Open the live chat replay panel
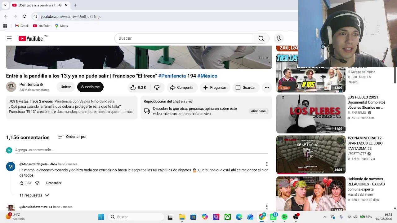This screenshot has height=223, width=397. pyautogui.click(x=259, y=111)
